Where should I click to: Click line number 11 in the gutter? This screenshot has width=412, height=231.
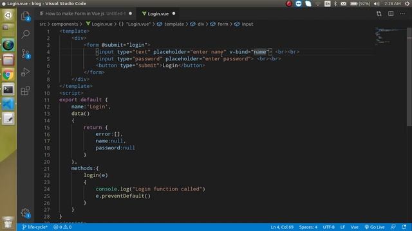tap(46, 100)
